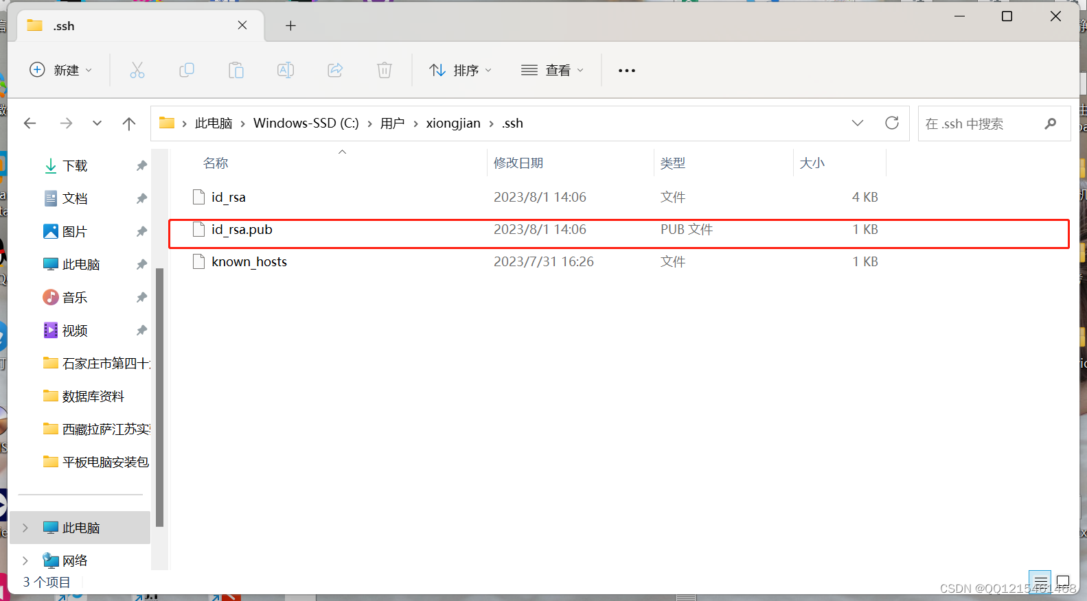Click the Paste clipboard icon
Screen dimensions: 1087x601
point(236,70)
